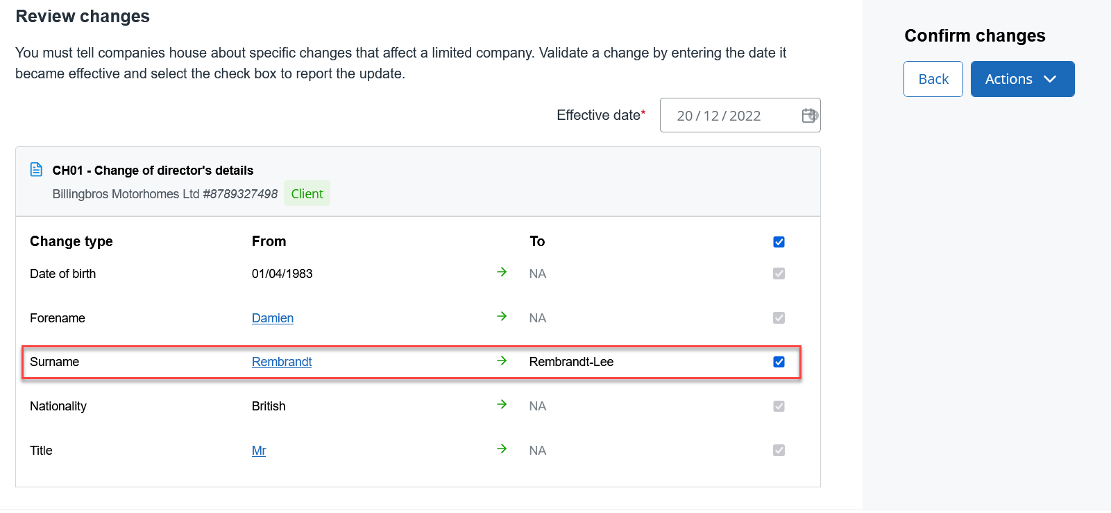Click the green arrow in Surname row
The width and height of the screenshot is (1111, 513).
pos(502,361)
